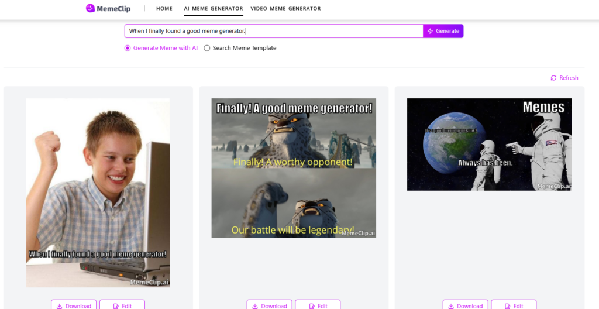This screenshot has width=599, height=309.
Task: Open the Tai Lung worthy opponent meme
Action: [x=294, y=168]
